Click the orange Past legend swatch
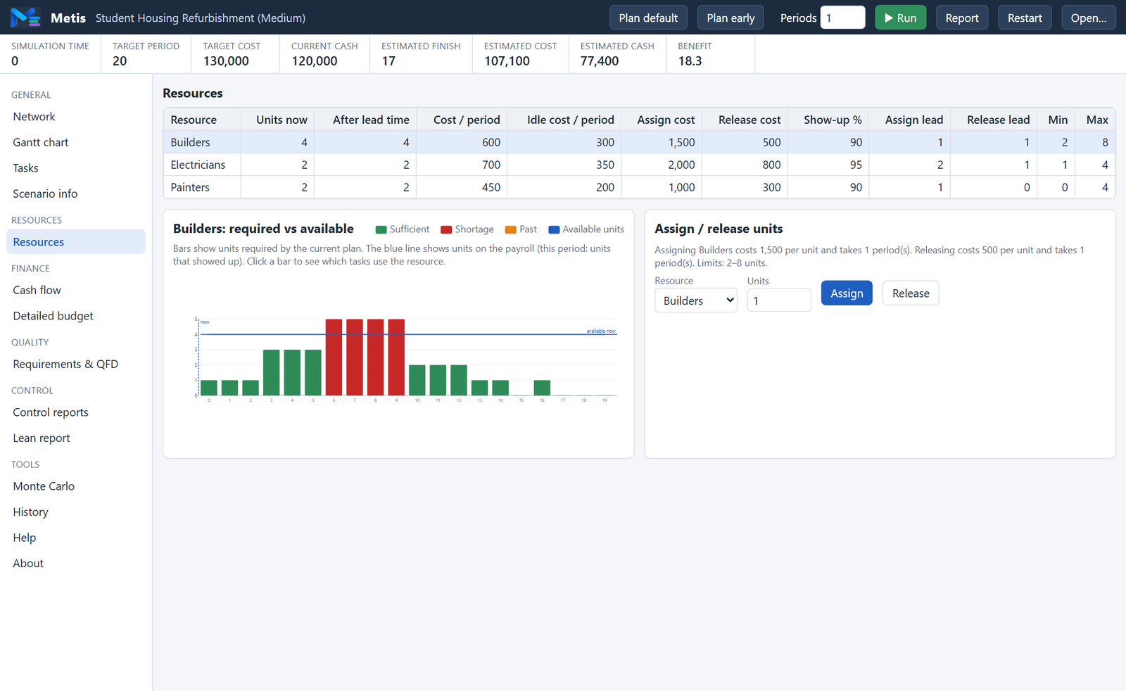 511,230
